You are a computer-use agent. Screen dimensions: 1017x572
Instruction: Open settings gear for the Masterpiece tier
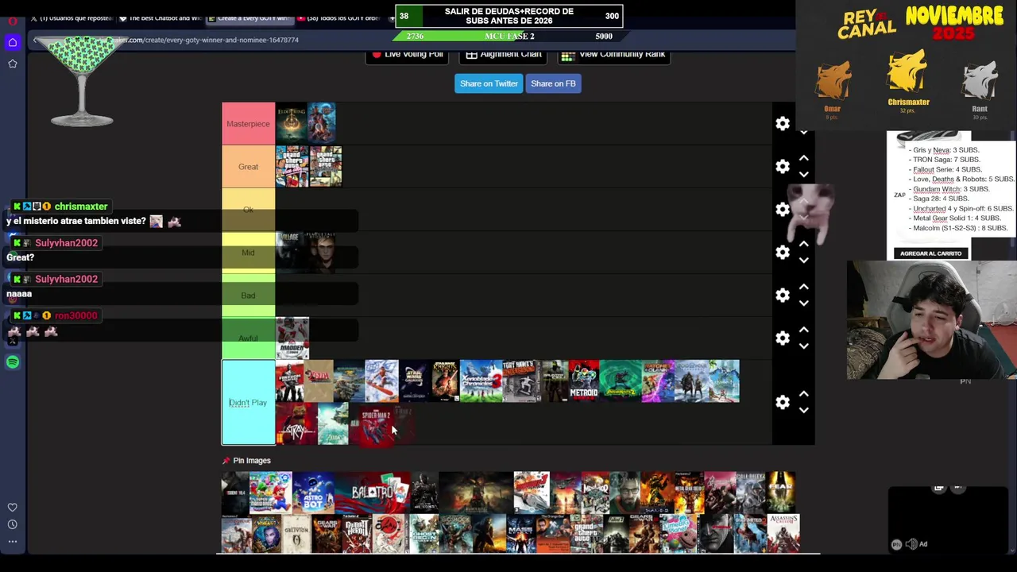[x=783, y=124]
